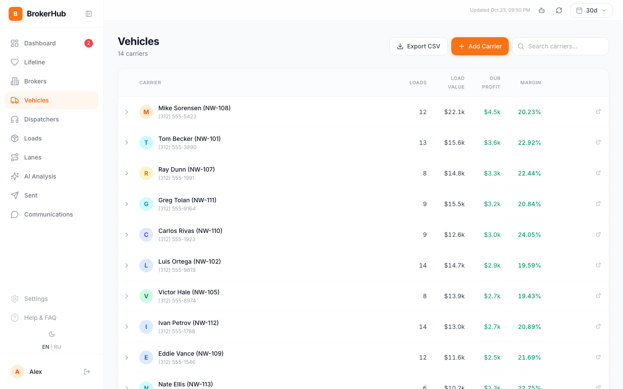Open Loads page in sidebar
The image size is (623, 389).
pyautogui.click(x=51, y=138)
